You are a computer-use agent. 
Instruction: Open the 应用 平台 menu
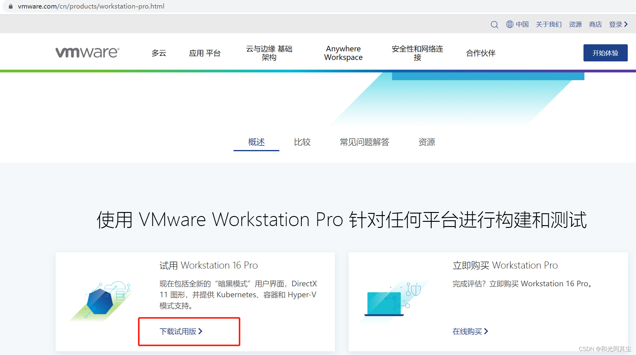(x=205, y=53)
